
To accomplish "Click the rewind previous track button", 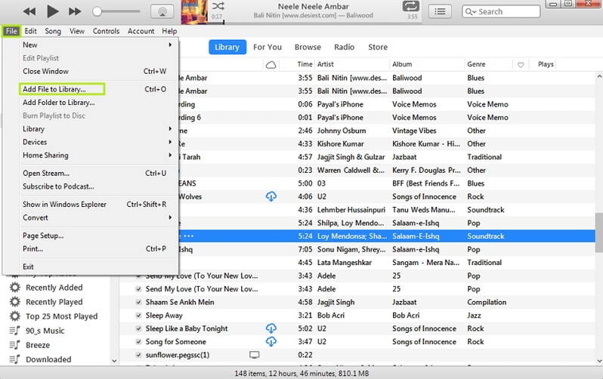I will [29, 11].
